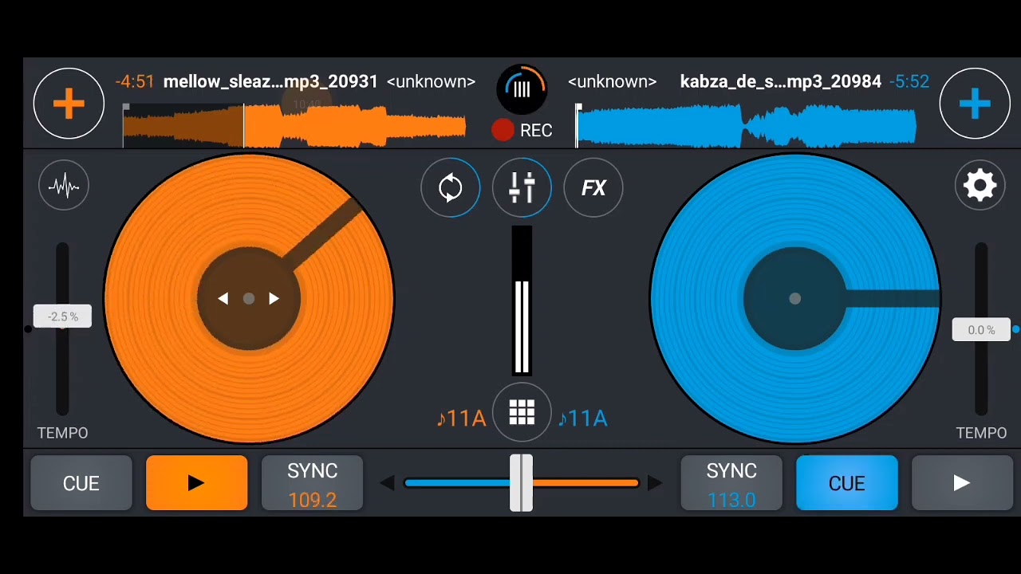Click the orange deck tempo slider handle
This screenshot has height=574, width=1021.
click(62, 316)
